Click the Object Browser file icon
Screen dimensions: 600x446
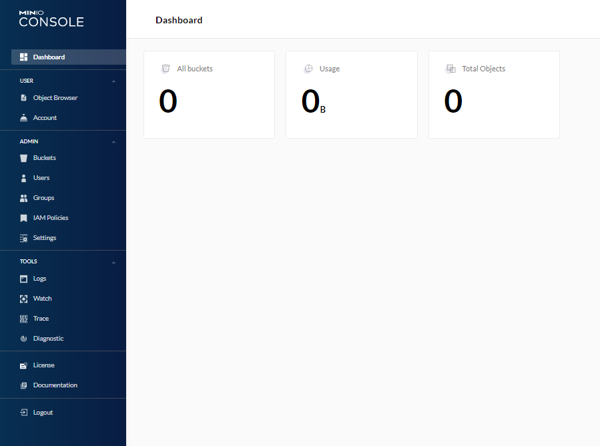23,98
